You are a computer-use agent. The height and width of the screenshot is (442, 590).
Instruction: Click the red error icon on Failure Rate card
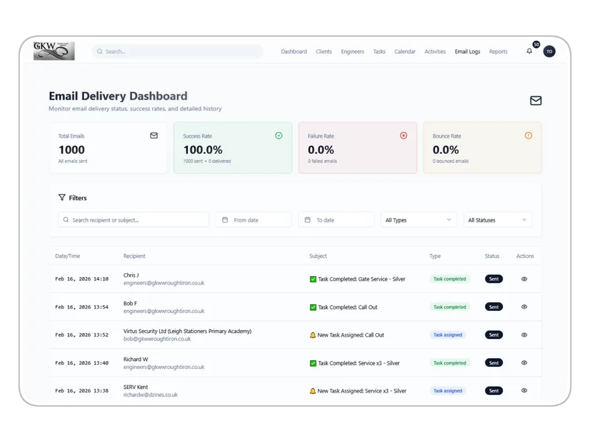click(x=403, y=136)
